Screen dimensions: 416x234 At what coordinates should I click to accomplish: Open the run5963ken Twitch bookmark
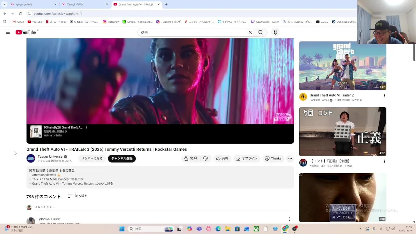coord(265,22)
